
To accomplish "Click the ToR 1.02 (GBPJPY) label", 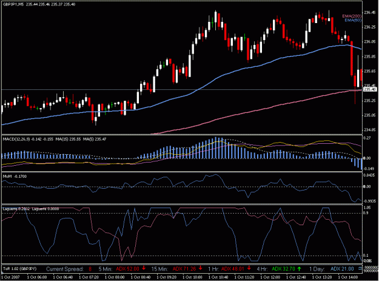I will point(19,269).
